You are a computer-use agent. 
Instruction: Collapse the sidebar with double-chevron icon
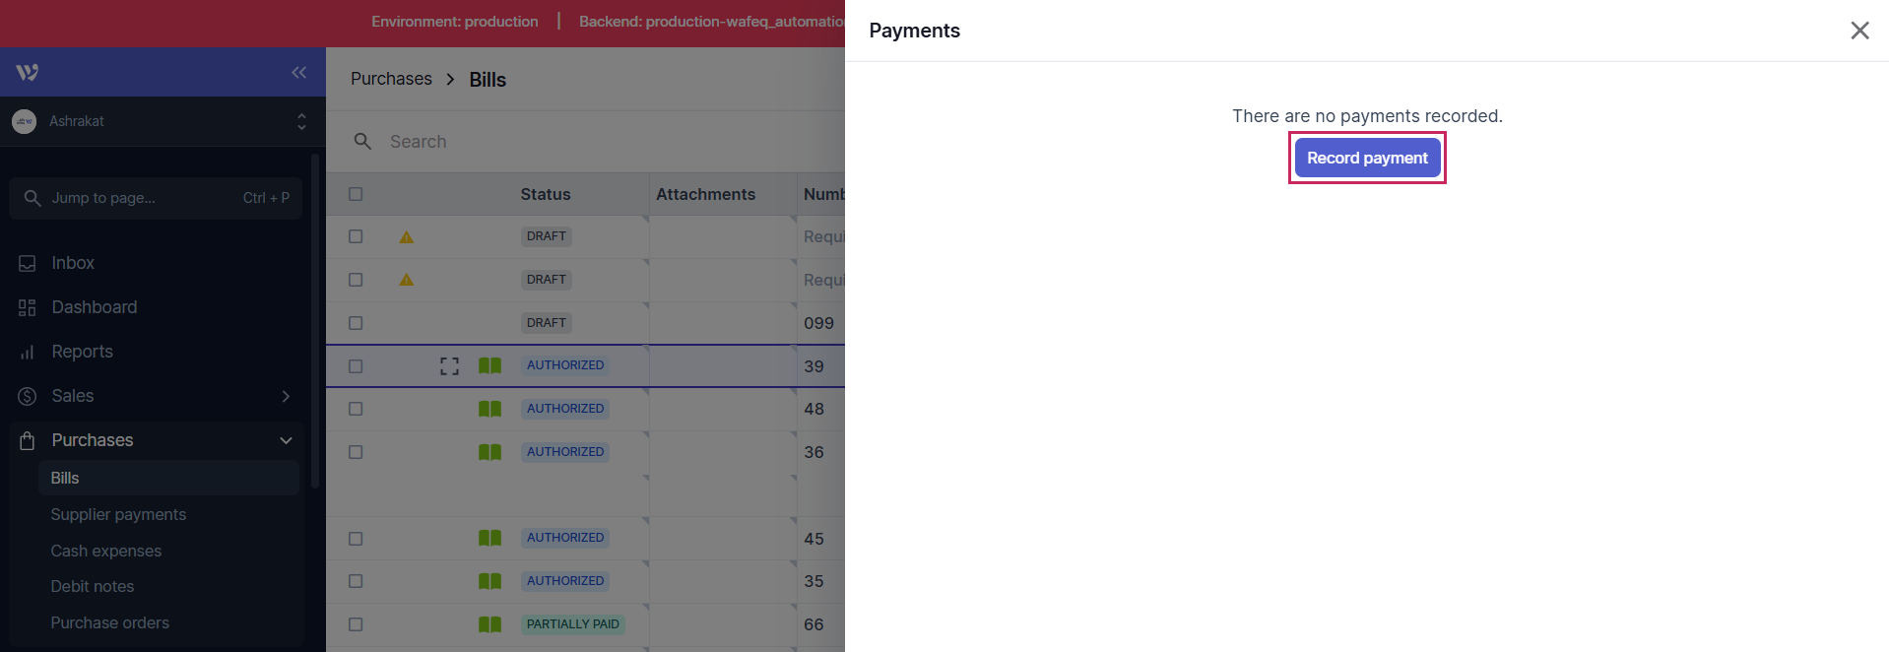[298, 72]
